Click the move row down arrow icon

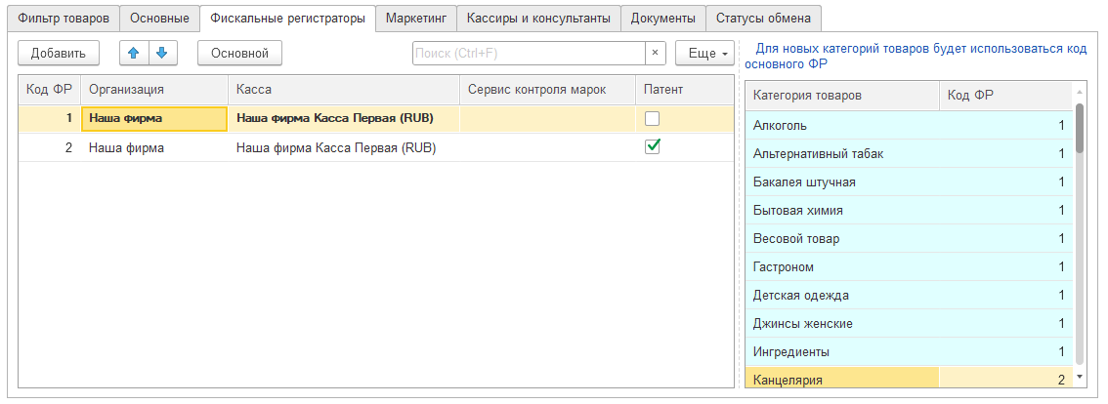162,53
